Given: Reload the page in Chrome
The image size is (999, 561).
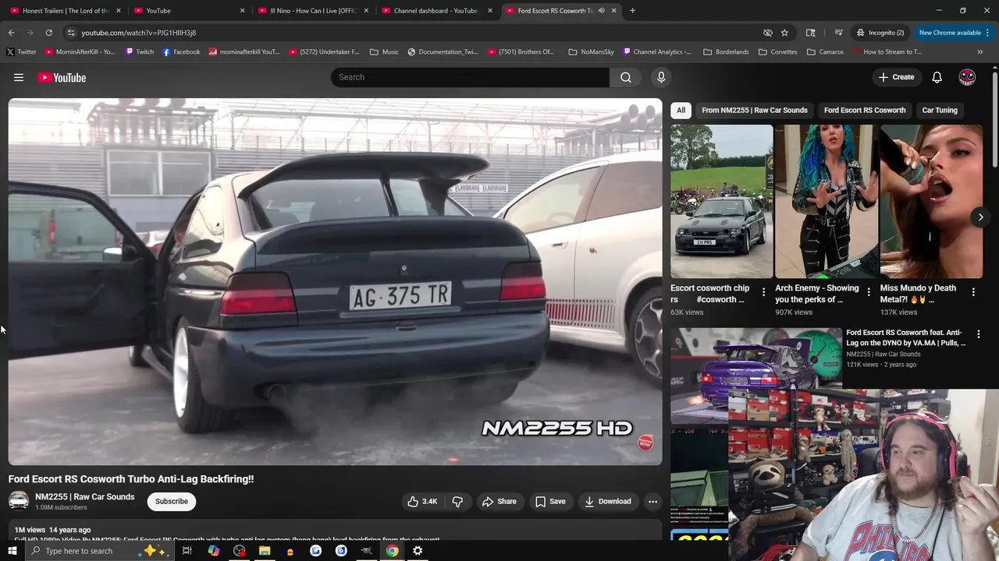Looking at the screenshot, I should [x=48, y=33].
